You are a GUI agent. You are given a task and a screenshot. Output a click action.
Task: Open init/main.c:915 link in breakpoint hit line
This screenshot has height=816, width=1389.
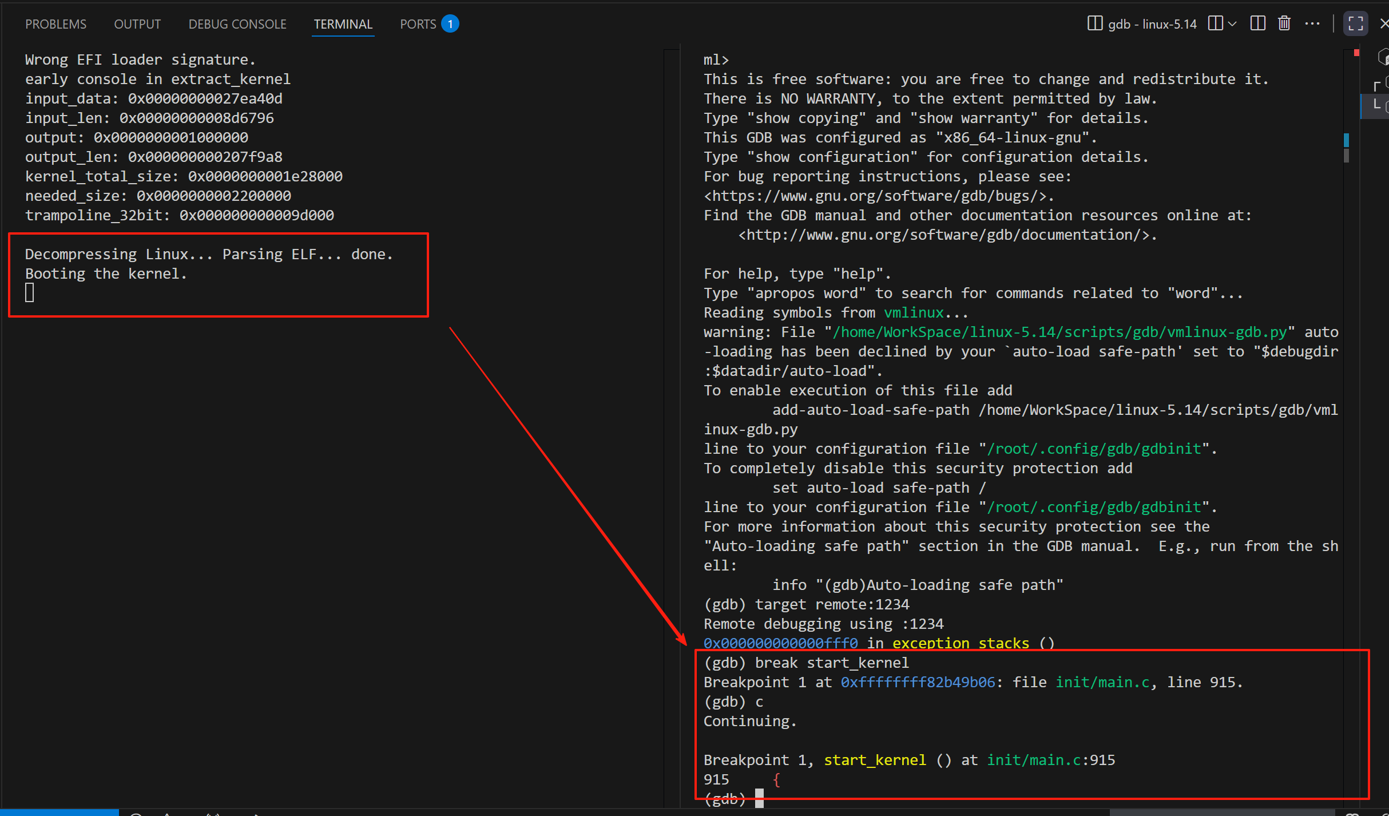pos(1051,760)
